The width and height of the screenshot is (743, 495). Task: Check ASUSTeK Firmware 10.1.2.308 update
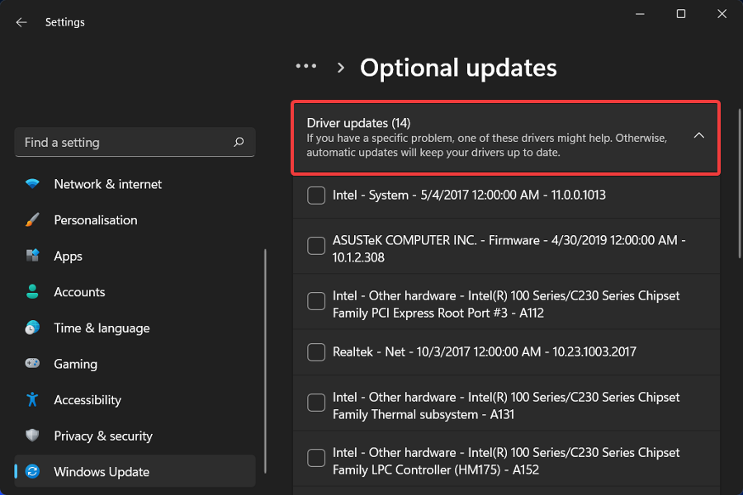[x=316, y=246]
